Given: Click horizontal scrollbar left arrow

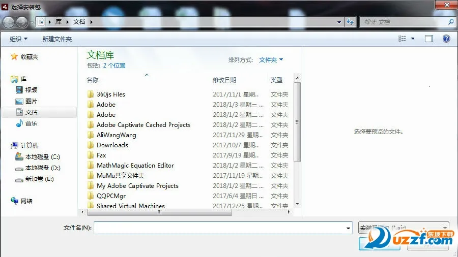Looking at the screenshot, I should click(82, 212).
